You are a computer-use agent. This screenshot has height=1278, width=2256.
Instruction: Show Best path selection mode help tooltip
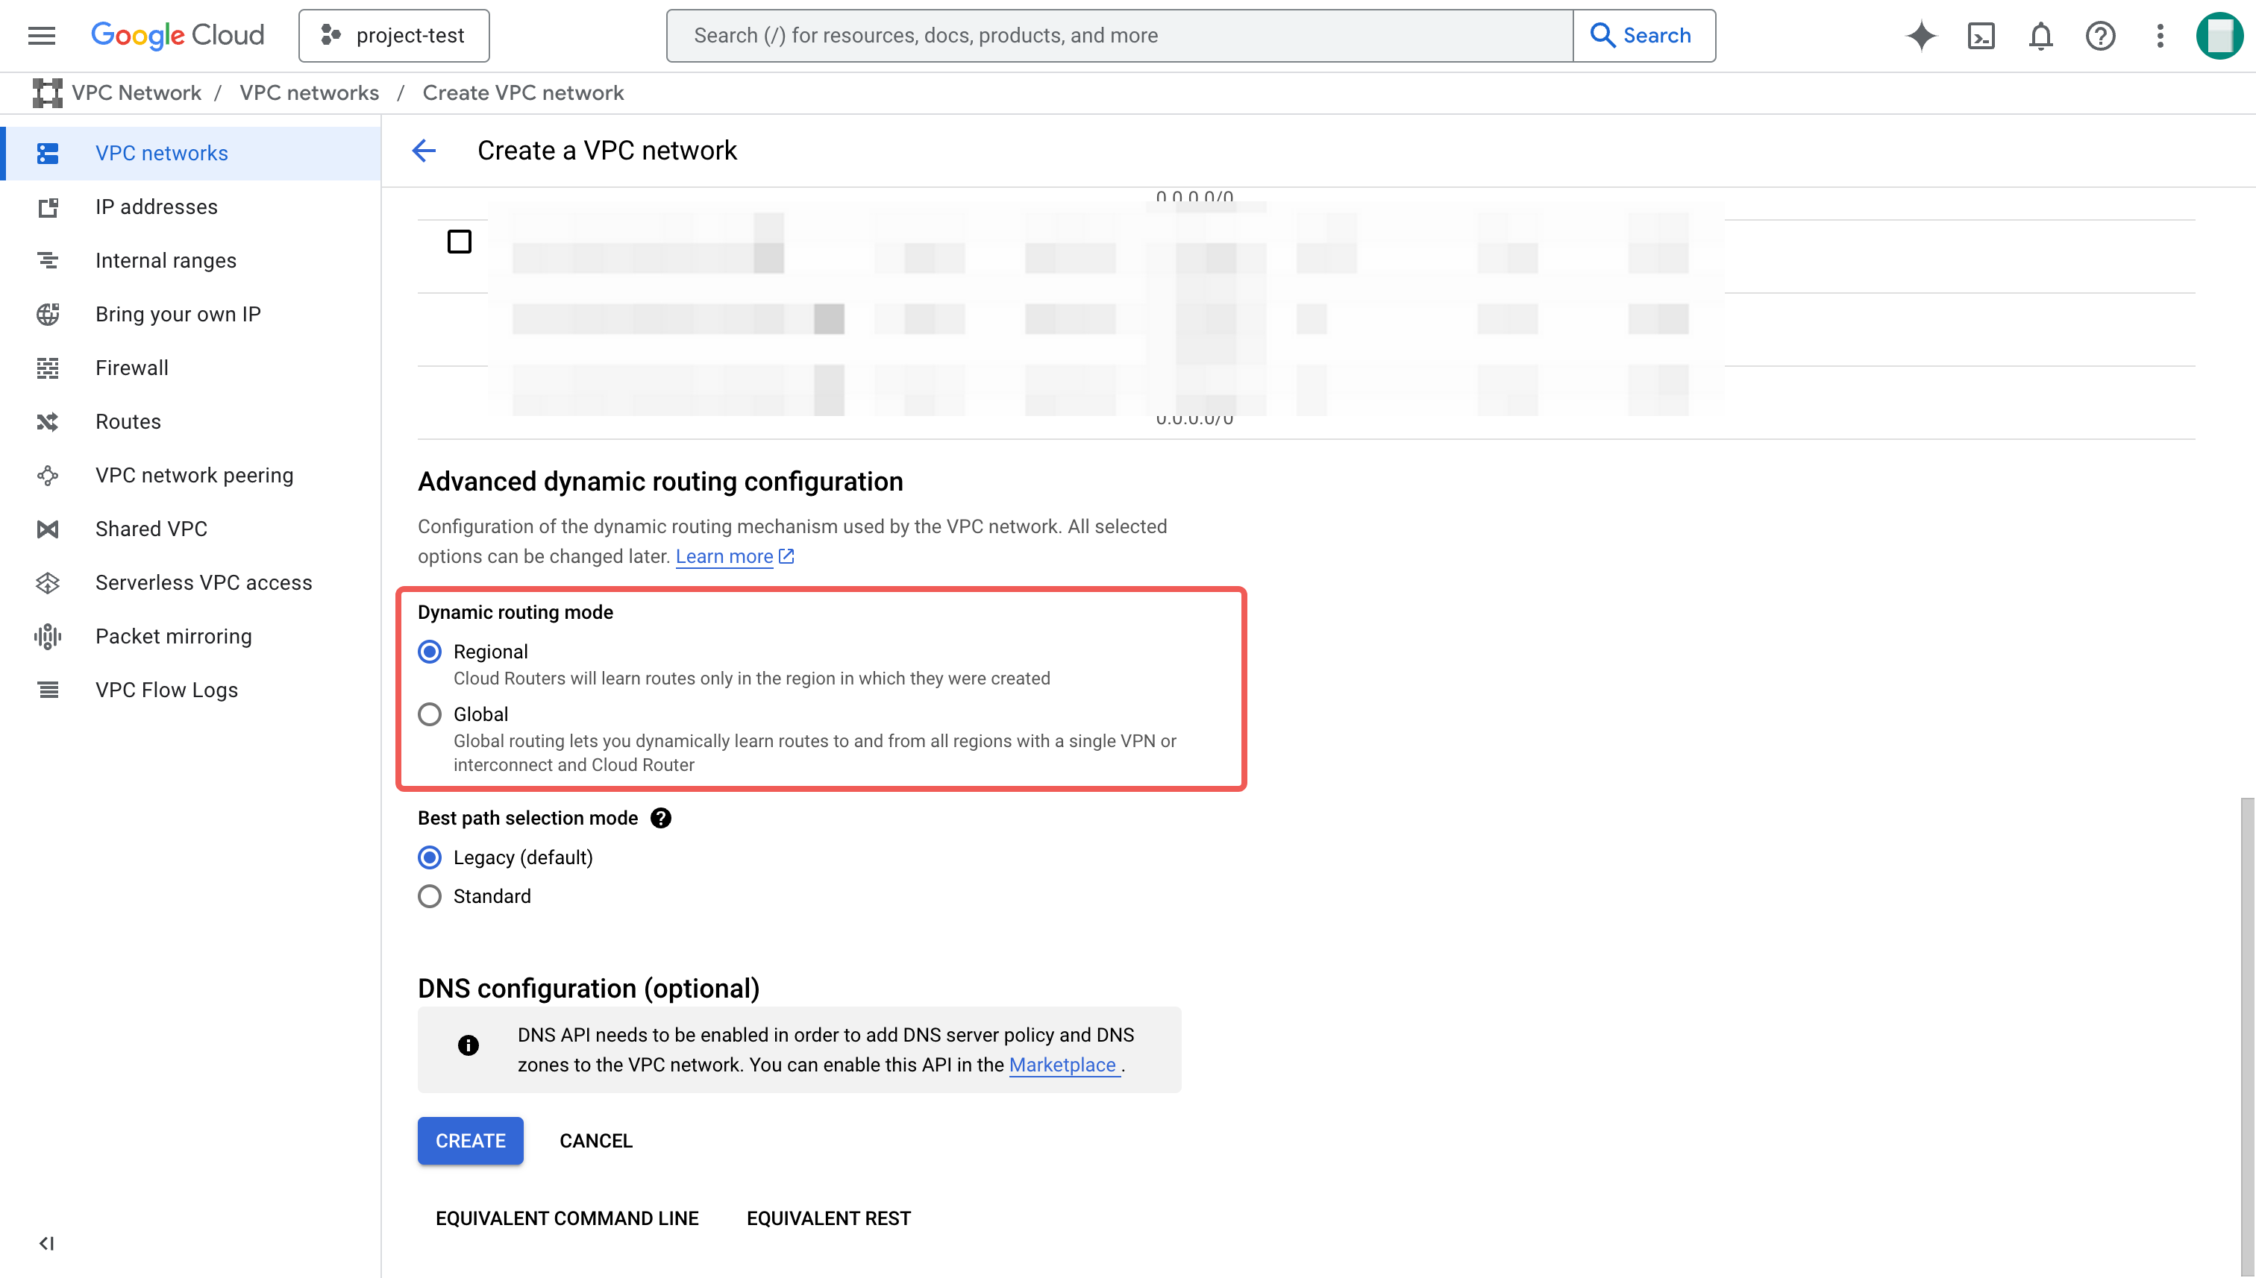point(661,818)
